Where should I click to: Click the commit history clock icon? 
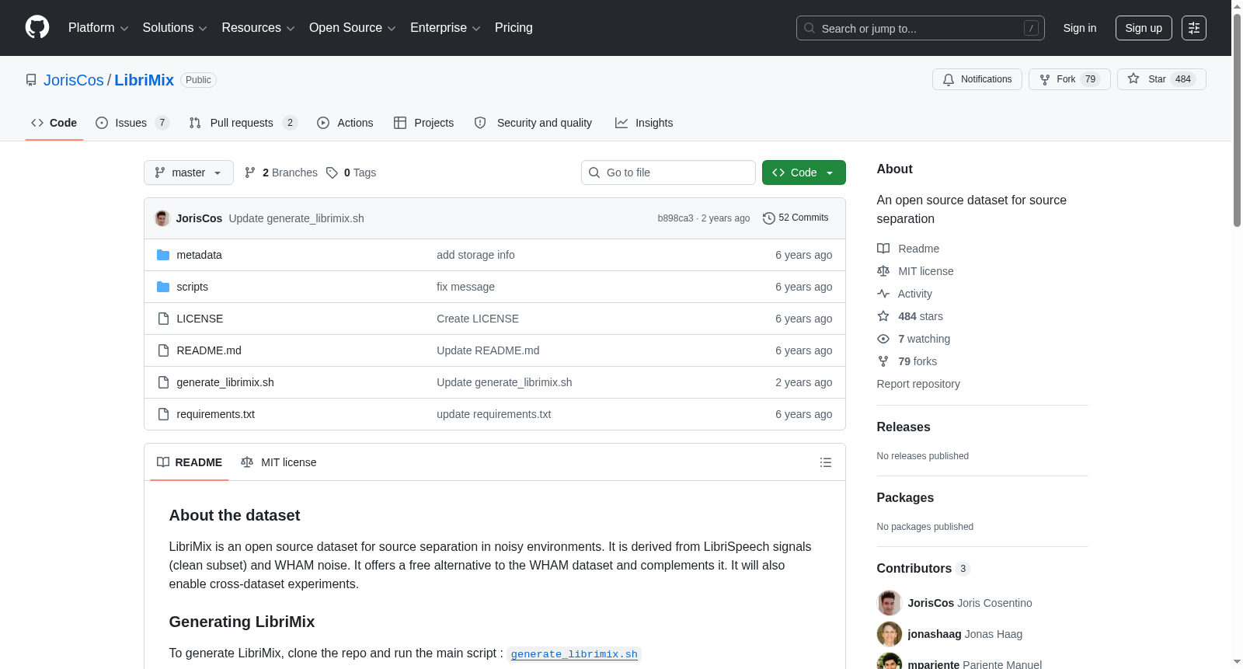(x=769, y=218)
